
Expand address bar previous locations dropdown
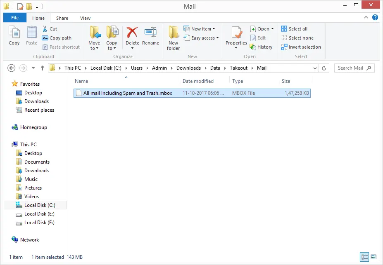(315, 68)
